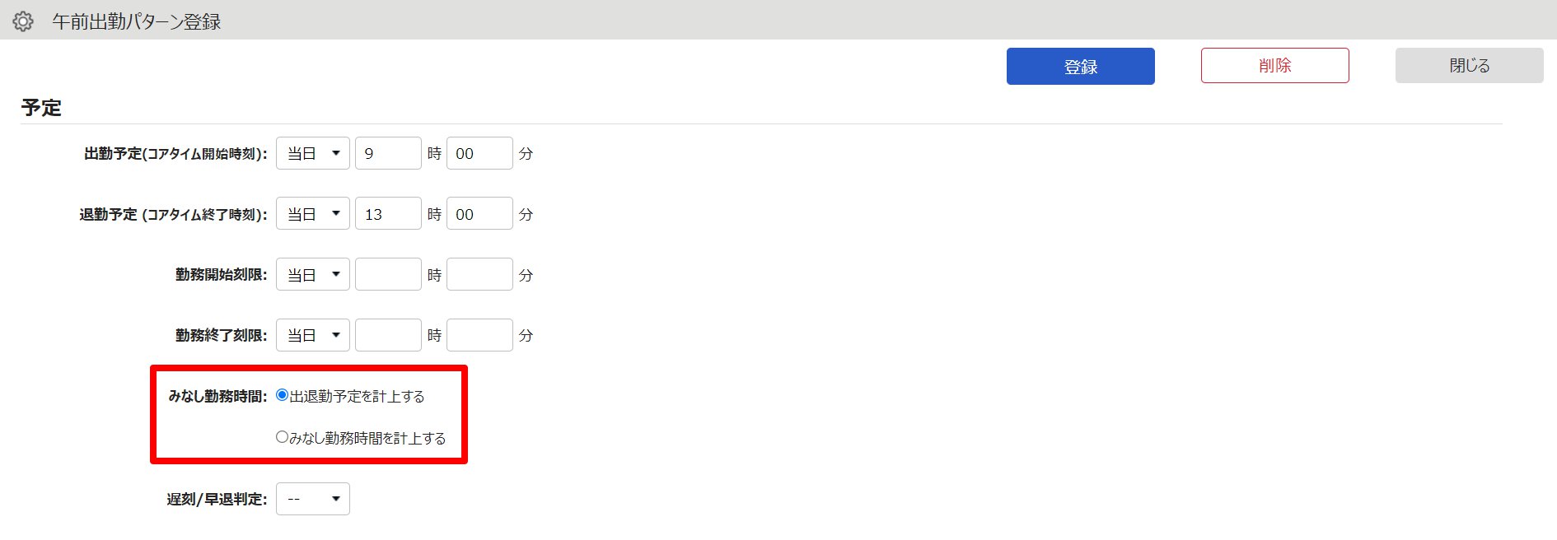Expand the 遅刻/早退判定 dropdown
Image resolution: width=1557 pixels, height=540 pixels.
(x=313, y=499)
